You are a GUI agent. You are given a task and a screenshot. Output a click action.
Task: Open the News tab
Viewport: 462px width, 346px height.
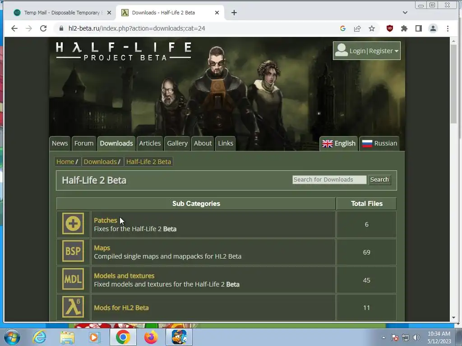pyautogui.click(x=60, y=143)
